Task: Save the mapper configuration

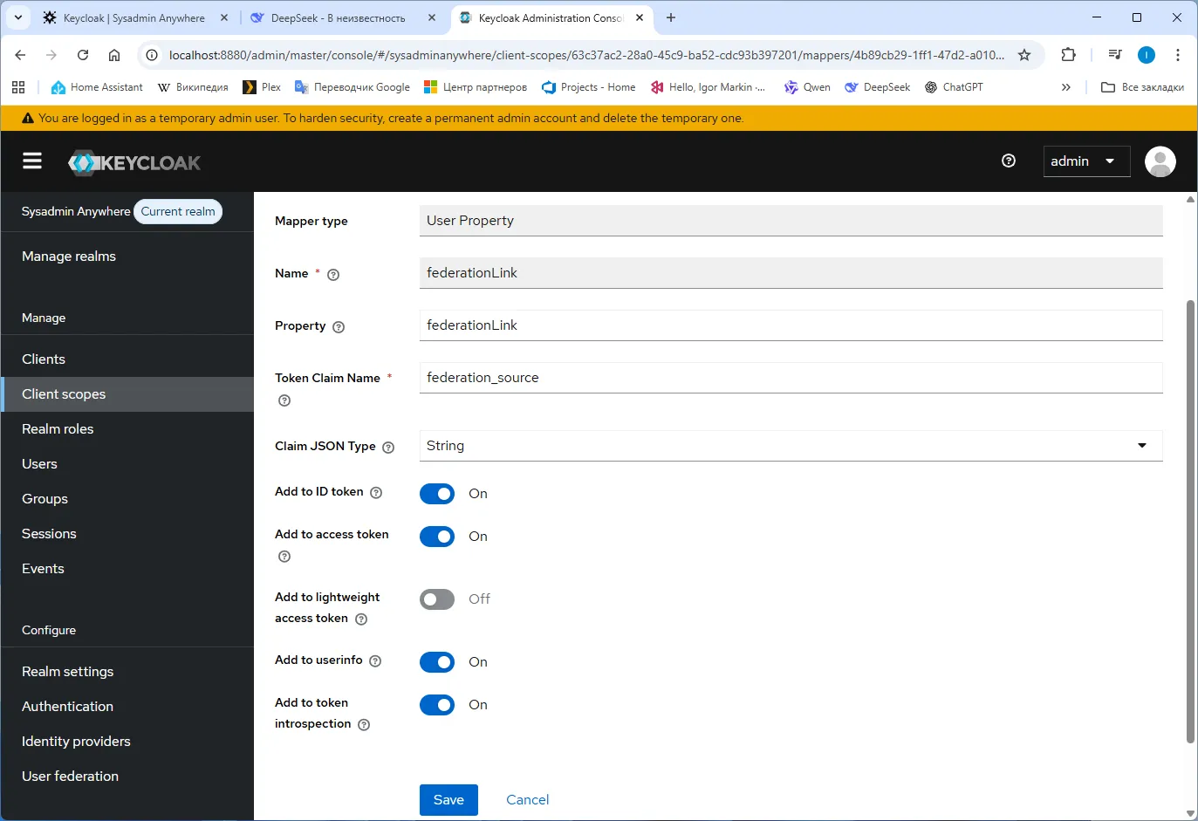Action: [x=448, y=799]
